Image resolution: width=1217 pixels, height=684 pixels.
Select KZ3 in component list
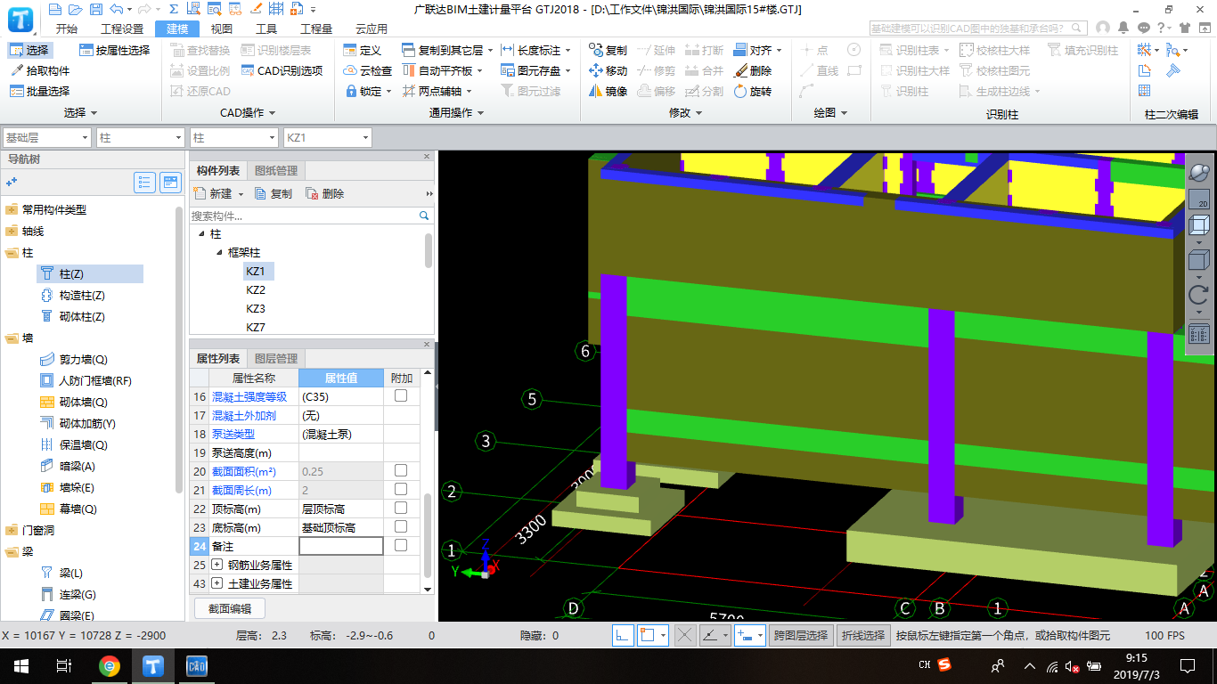point(256,309)
